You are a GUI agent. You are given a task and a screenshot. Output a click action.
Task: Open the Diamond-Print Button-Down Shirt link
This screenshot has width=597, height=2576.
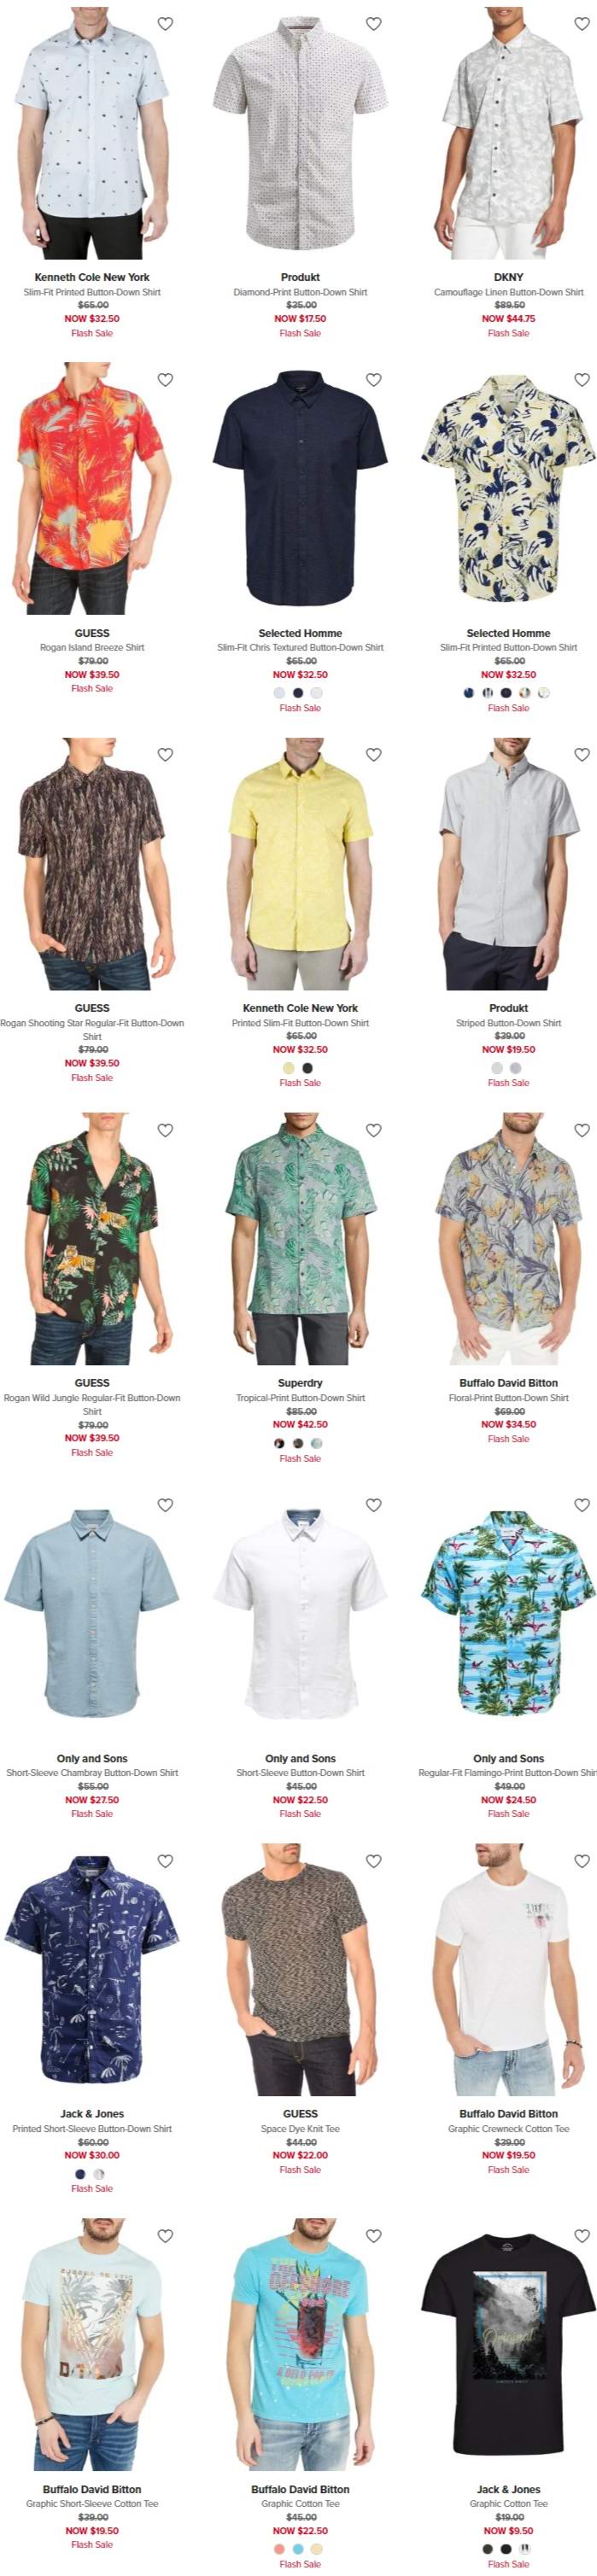pos(300,292)
